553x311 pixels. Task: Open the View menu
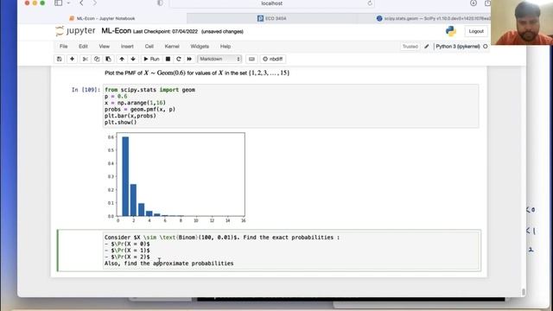coord(104,46)
